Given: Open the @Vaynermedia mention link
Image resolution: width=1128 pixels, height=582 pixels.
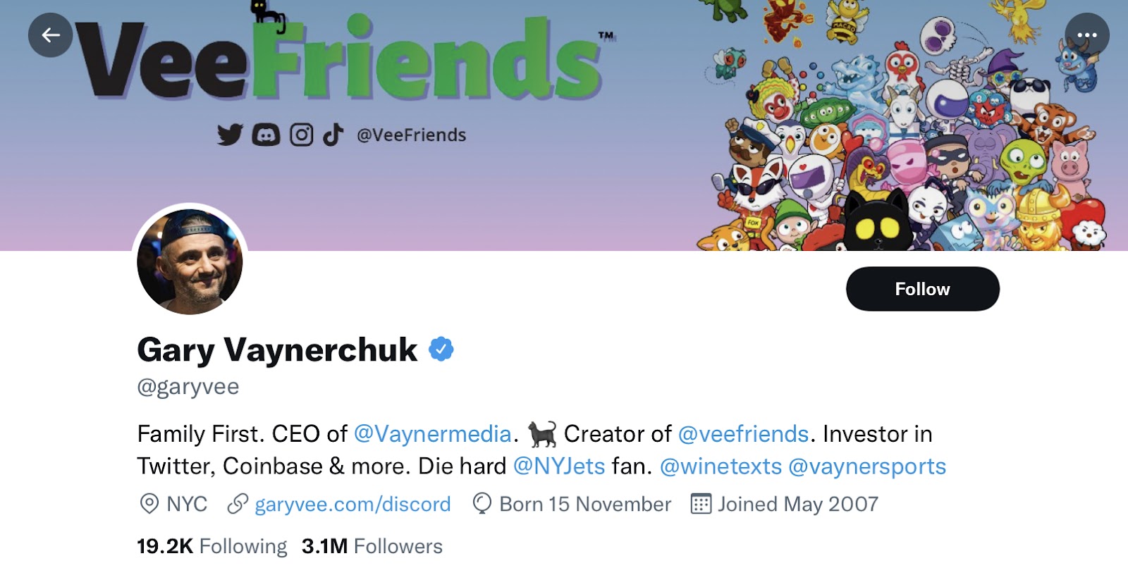Looking at the screenshot, I should coord(432,434).
